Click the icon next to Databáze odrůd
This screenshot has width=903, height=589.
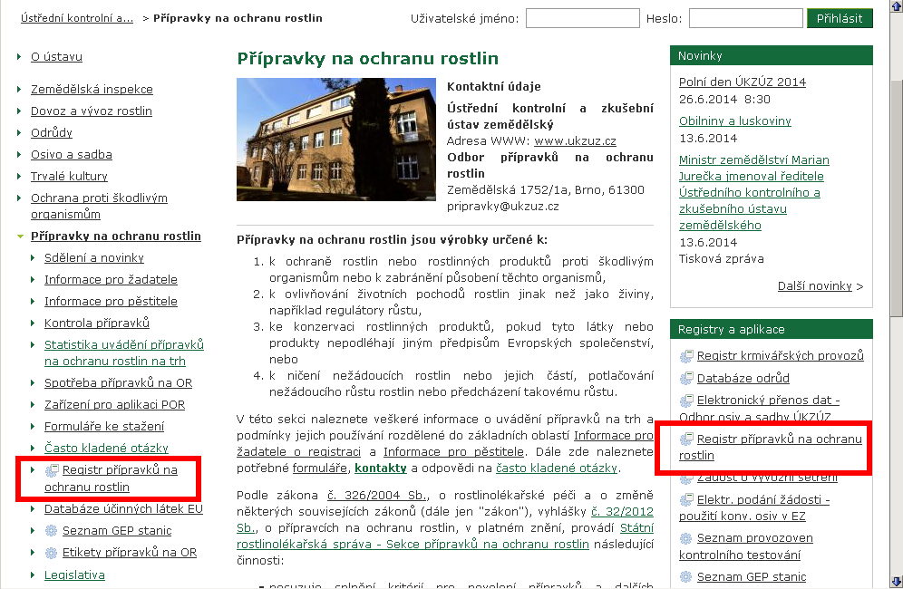(x=686, y=378)
